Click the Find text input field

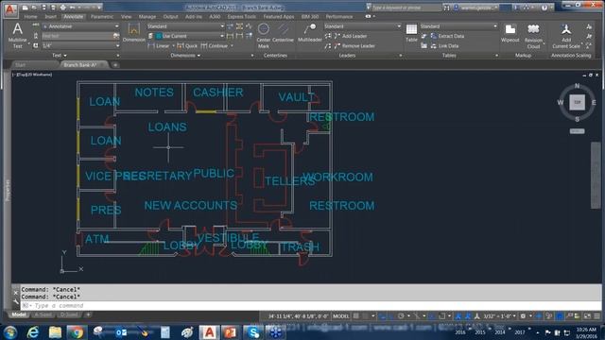78,36
